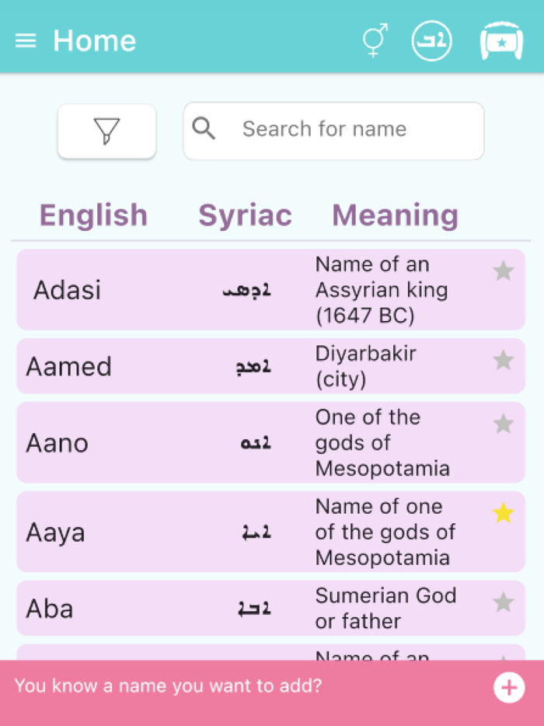544x726 pixels.
Task: Open the funnel filter button
Action: 106,131
